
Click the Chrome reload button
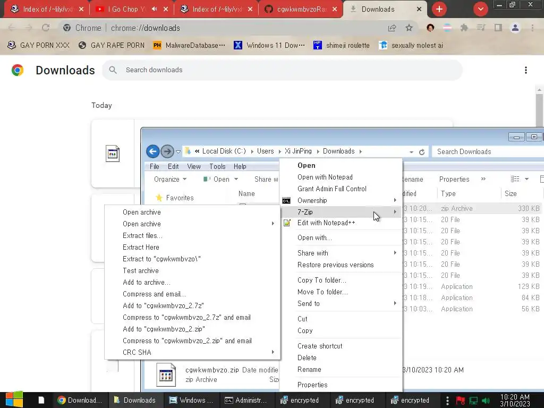coord(46,28)
